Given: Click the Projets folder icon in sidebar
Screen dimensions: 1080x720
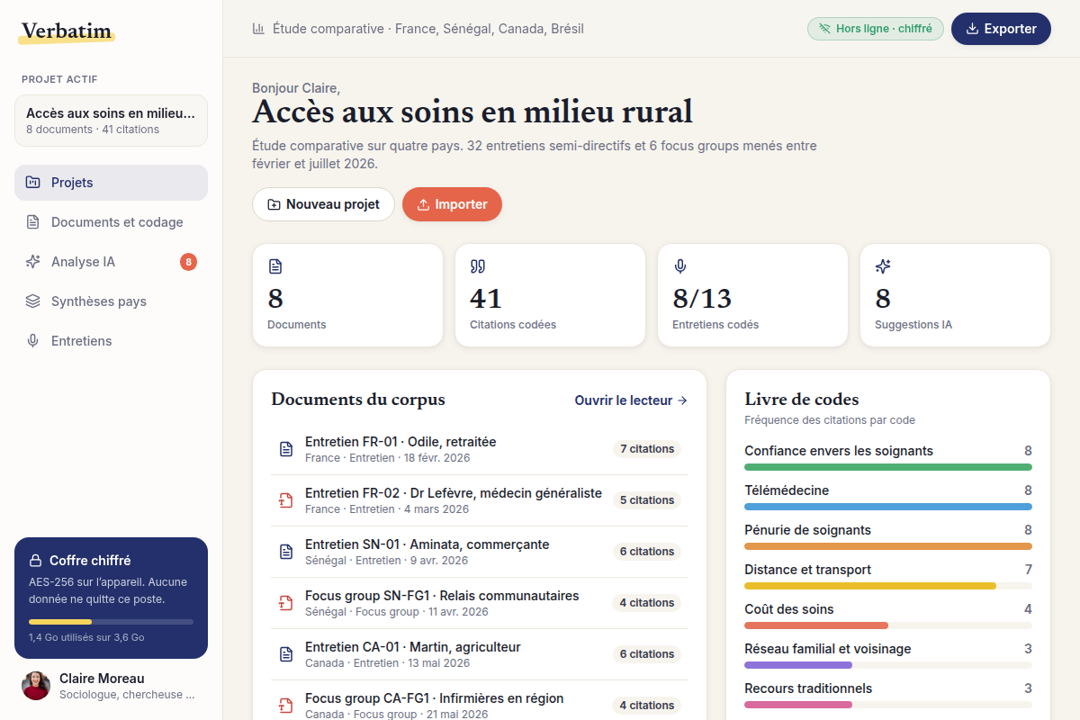Looking at the screenshot, I should point(33,183).
